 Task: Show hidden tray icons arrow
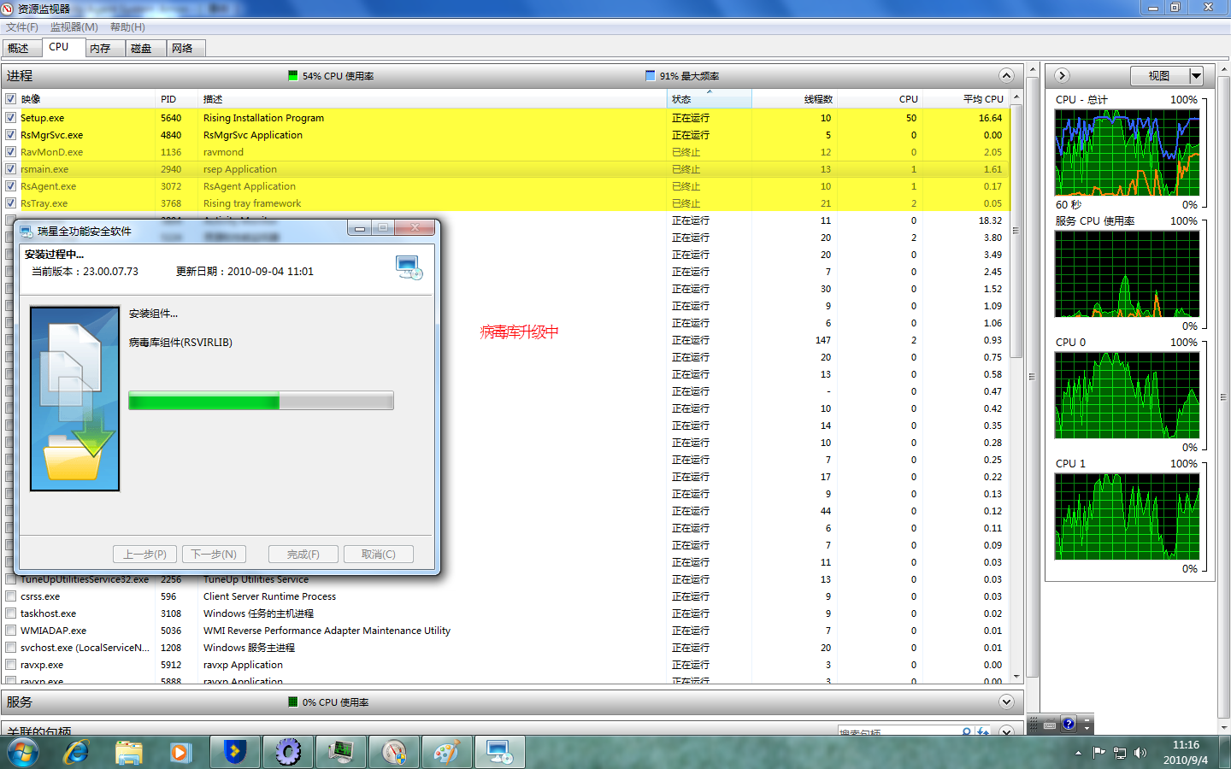click(1078, 753)
